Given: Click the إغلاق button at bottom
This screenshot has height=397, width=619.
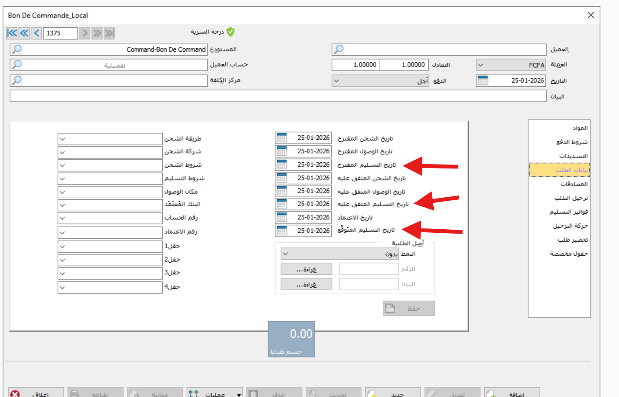Looking at the screenshot, I should [36, 393].
